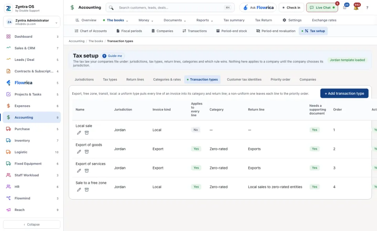
Task: Ask Flowrica assistant
Action: click(x=258, y=7)
